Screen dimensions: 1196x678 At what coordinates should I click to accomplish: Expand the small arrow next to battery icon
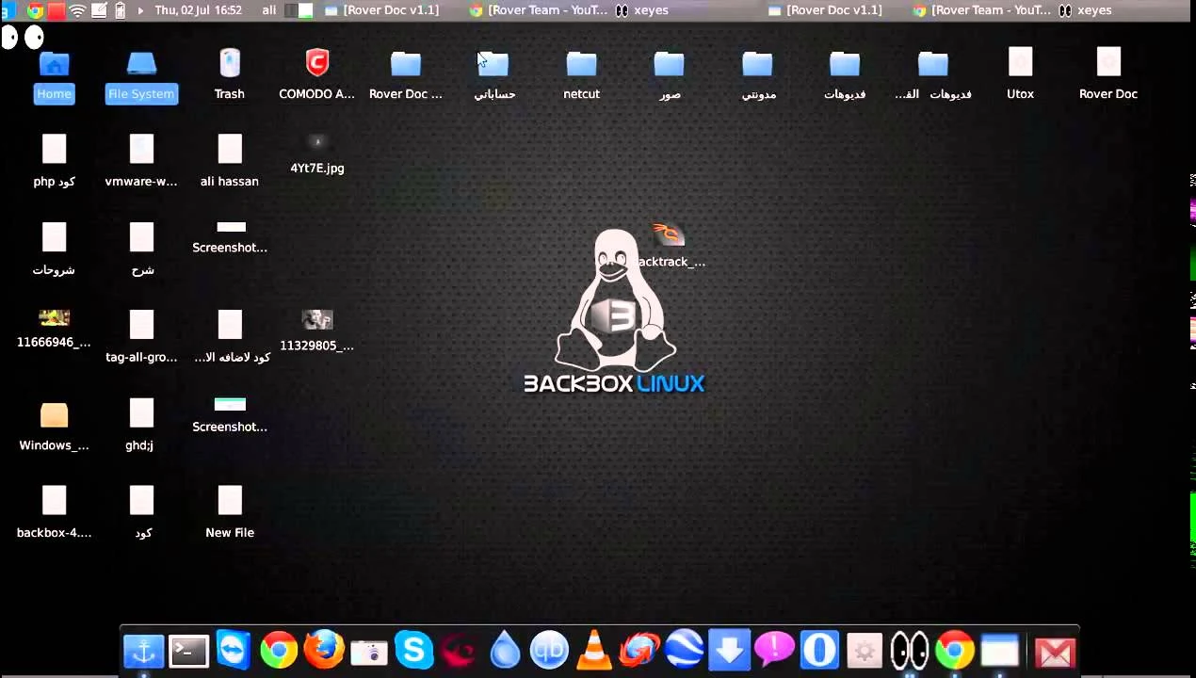pyautogui.click(x=140, y=10)
